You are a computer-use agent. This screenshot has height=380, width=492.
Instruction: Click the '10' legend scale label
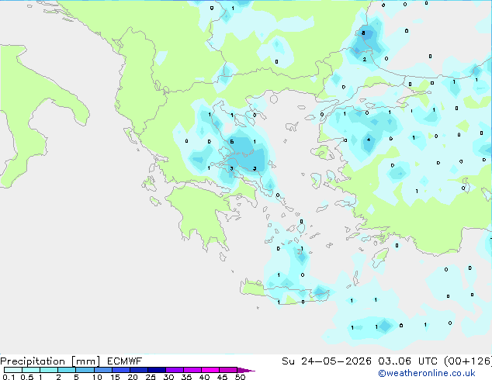click(97, 377)
